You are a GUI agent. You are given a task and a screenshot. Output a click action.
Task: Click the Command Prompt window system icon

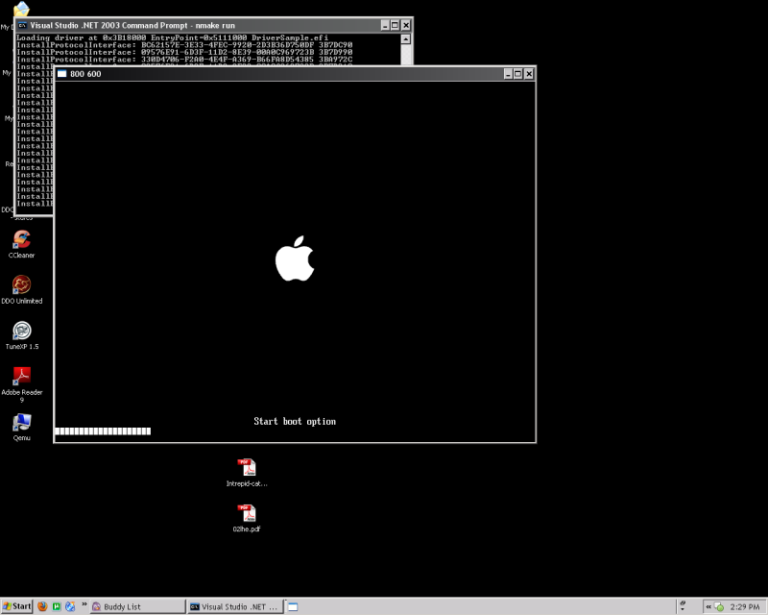22,25
